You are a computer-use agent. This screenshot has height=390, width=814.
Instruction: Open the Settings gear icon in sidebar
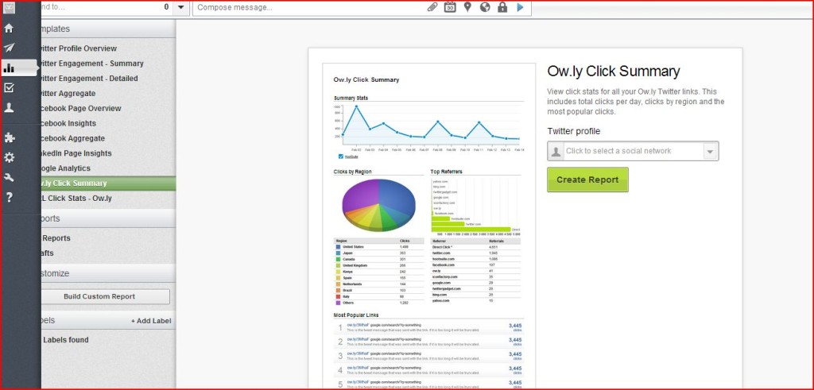pyautogui.click(x=9, y=157)
